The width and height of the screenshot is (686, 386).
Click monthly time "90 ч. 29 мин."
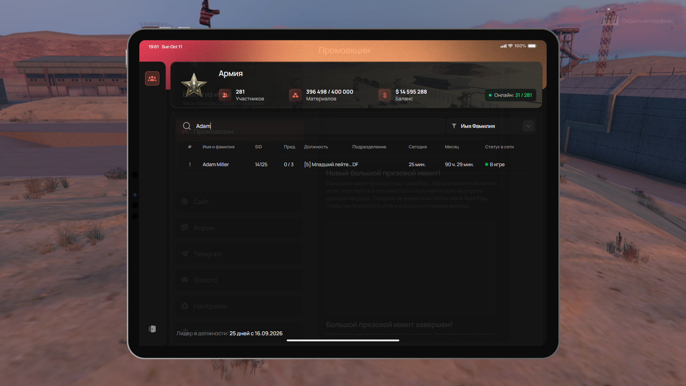tap(459, 165)
